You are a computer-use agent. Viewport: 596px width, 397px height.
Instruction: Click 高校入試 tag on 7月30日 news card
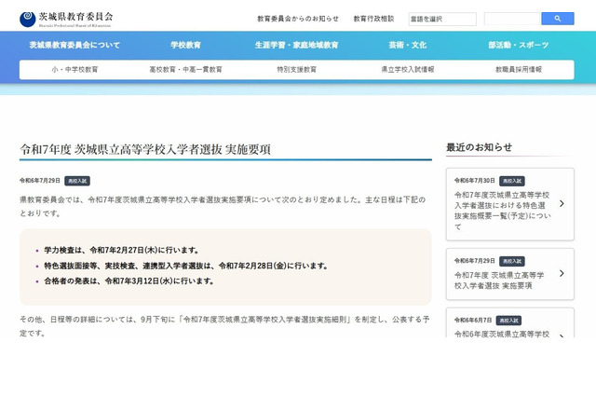click(x=512, y=181)
